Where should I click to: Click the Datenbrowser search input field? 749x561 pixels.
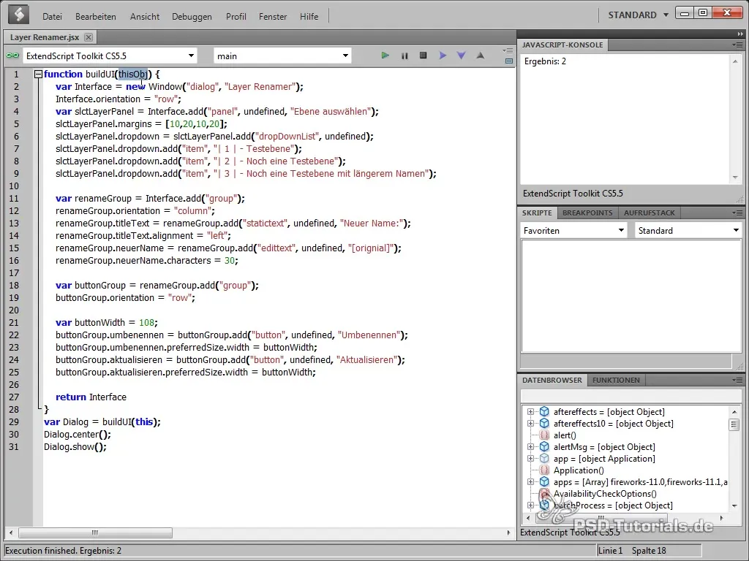pos(629,396)
